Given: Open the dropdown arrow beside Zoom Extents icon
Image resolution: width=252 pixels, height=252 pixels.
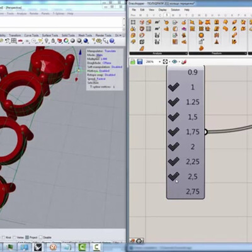Looking at the screenshot, I should pyautogui.click(x=169, y=62).
